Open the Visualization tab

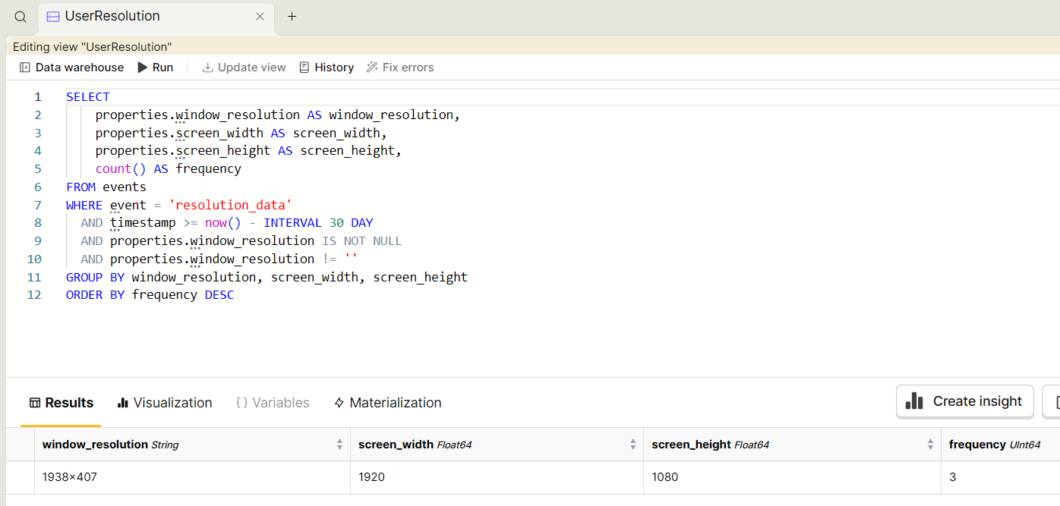click(165, 403)
